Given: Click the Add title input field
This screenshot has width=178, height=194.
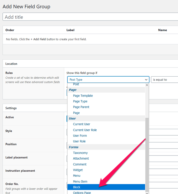Looking at the screenshot, I should click(x=90, y=17).
